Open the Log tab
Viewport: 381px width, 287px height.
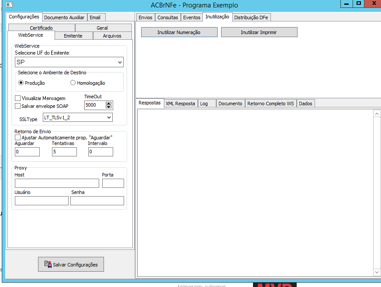click(x=207, y=104)
